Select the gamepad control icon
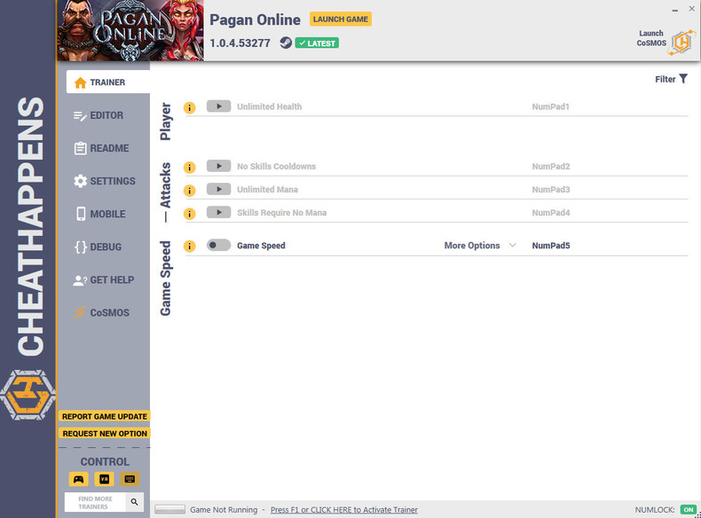This screenshot has height=518, width=701. point(79,479)
